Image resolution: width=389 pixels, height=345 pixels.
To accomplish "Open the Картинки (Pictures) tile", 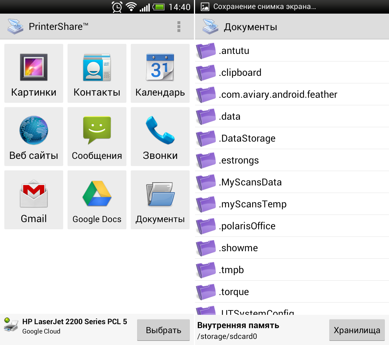I will [34, 73].
